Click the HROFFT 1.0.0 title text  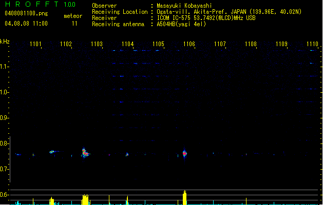(41, 4)
